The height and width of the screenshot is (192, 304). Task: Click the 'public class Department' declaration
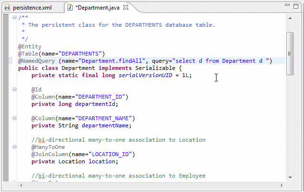[56, 68]
